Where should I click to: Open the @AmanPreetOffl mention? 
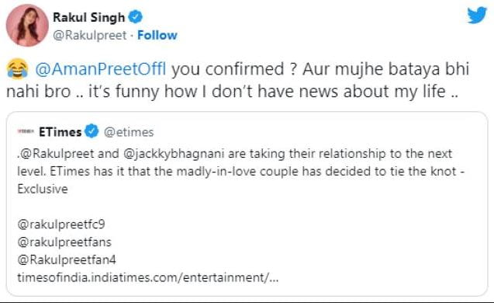point(101,69)
